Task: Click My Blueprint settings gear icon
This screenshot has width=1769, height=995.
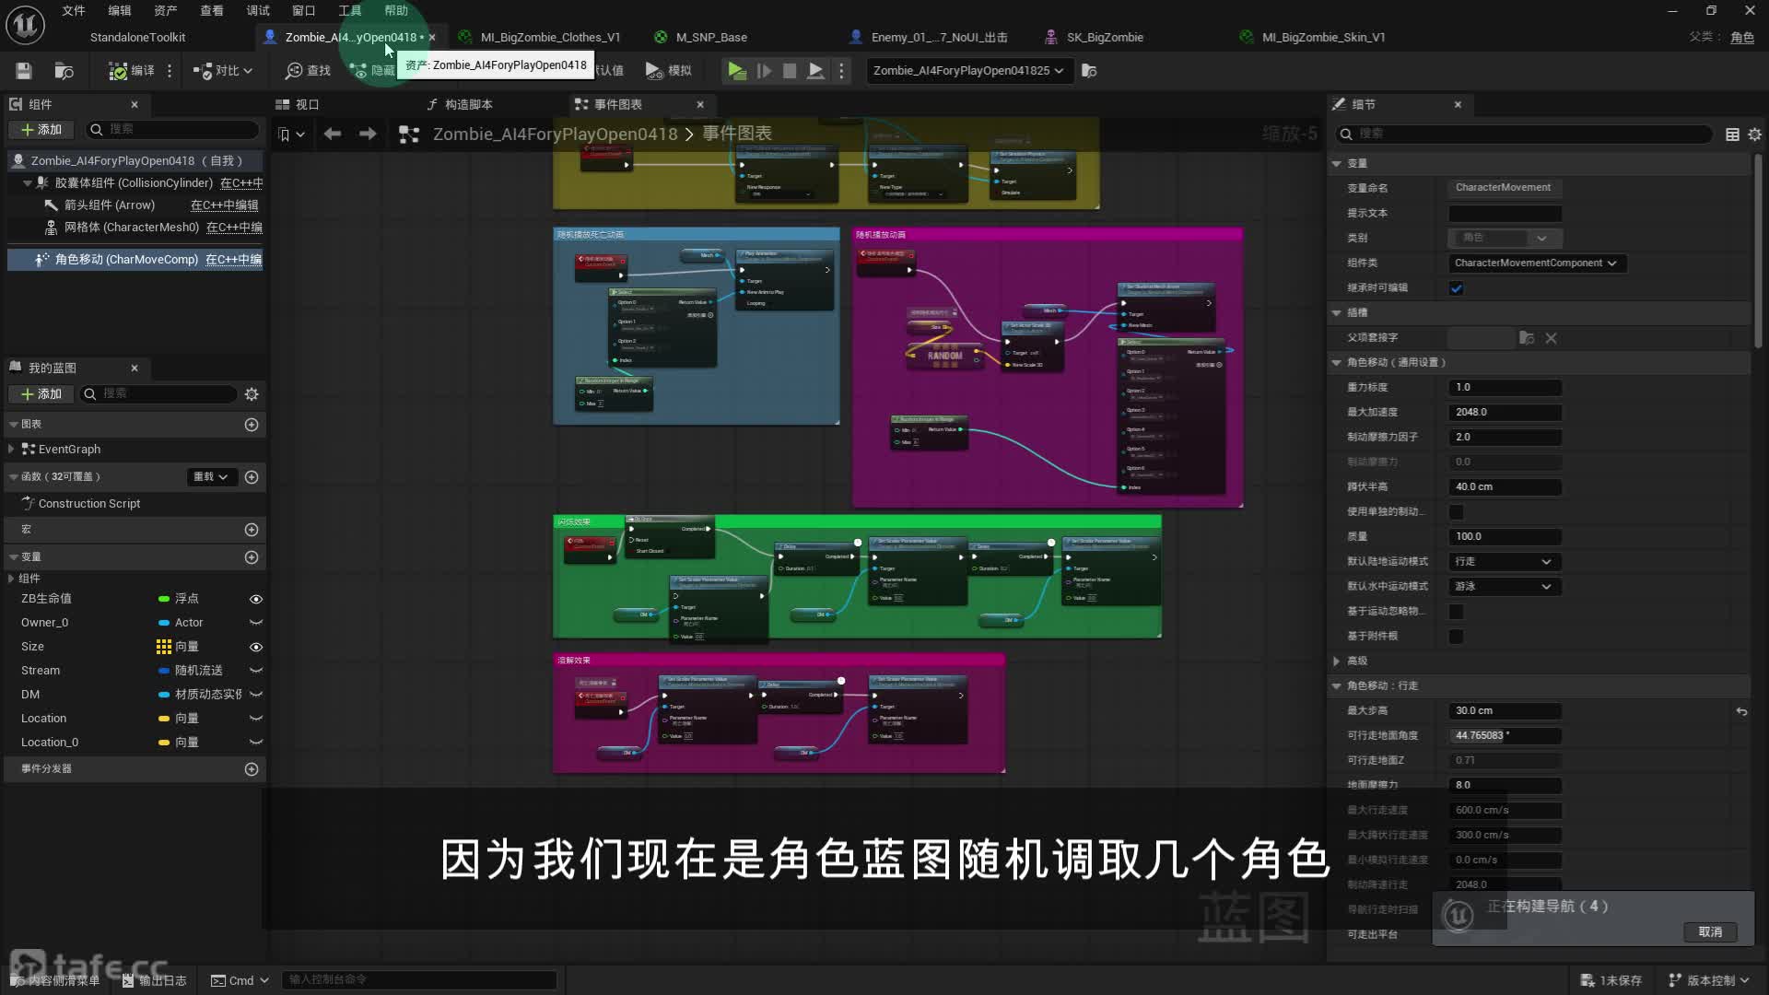Action: click(x=252, y=394)
